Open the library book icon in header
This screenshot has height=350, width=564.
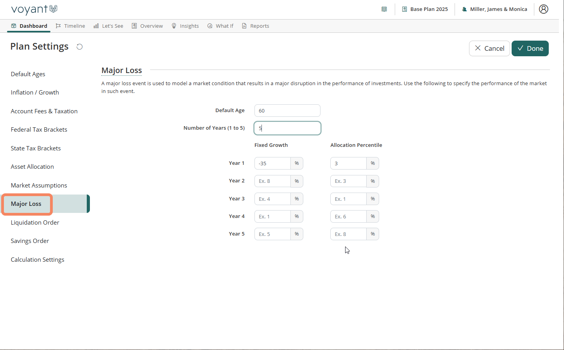384,9
